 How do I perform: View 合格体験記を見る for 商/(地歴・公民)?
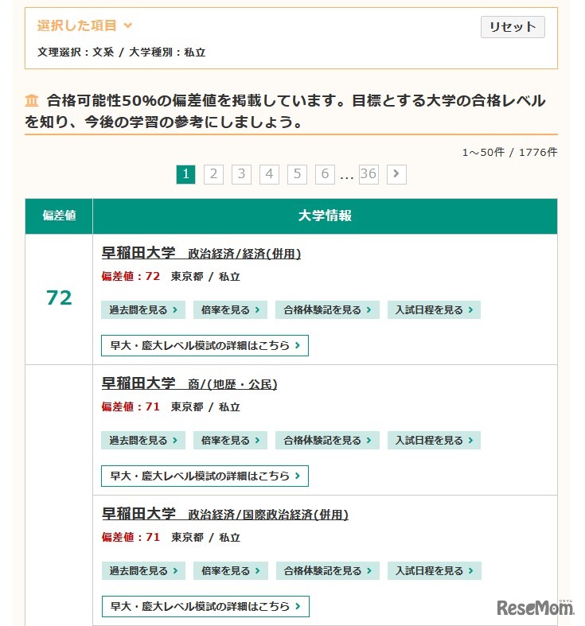point(327,440)
